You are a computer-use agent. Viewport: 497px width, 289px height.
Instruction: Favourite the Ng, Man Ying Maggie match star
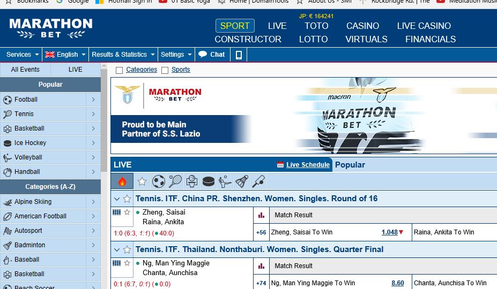click(127, 263)
